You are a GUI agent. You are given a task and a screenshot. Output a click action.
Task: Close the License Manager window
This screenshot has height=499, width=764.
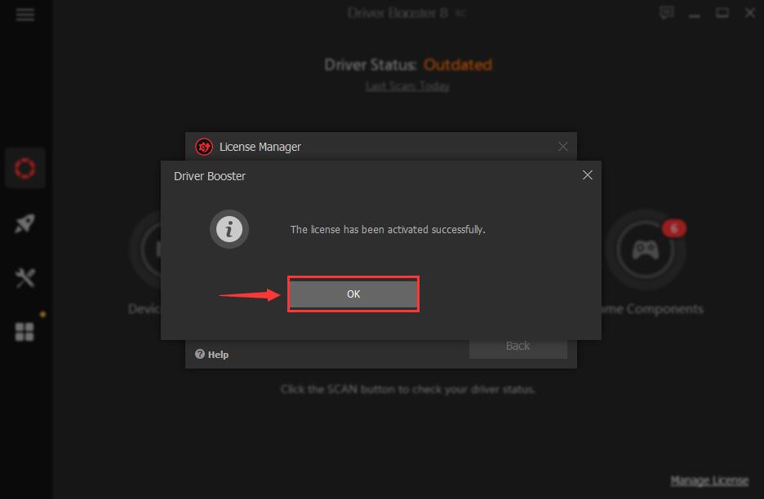[x=563, y=147]
